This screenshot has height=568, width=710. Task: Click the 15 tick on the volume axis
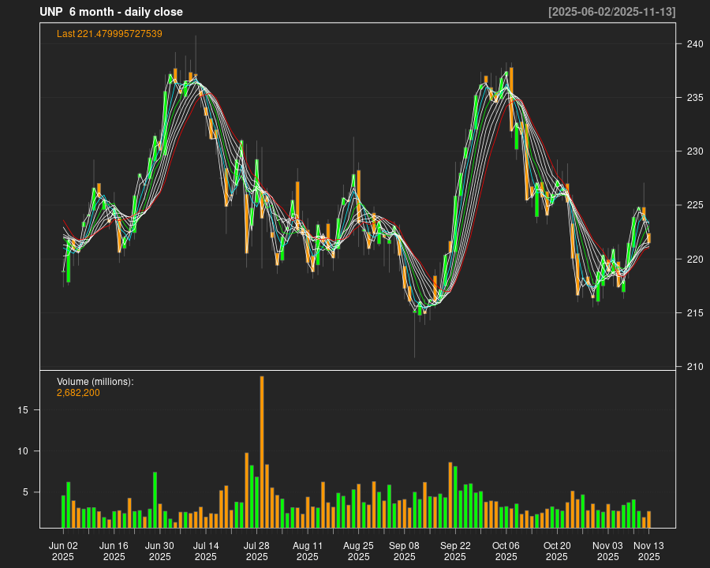[x=24, y=410]
